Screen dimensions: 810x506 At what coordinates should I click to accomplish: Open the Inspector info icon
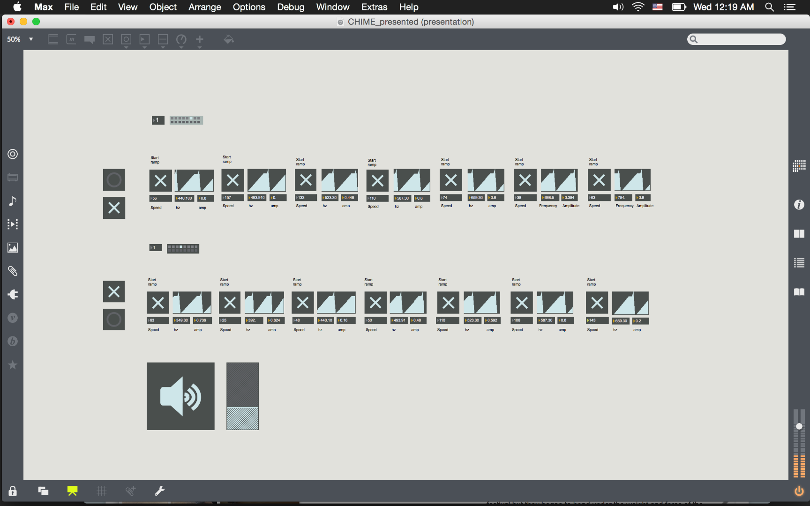(x=799, y=205)
